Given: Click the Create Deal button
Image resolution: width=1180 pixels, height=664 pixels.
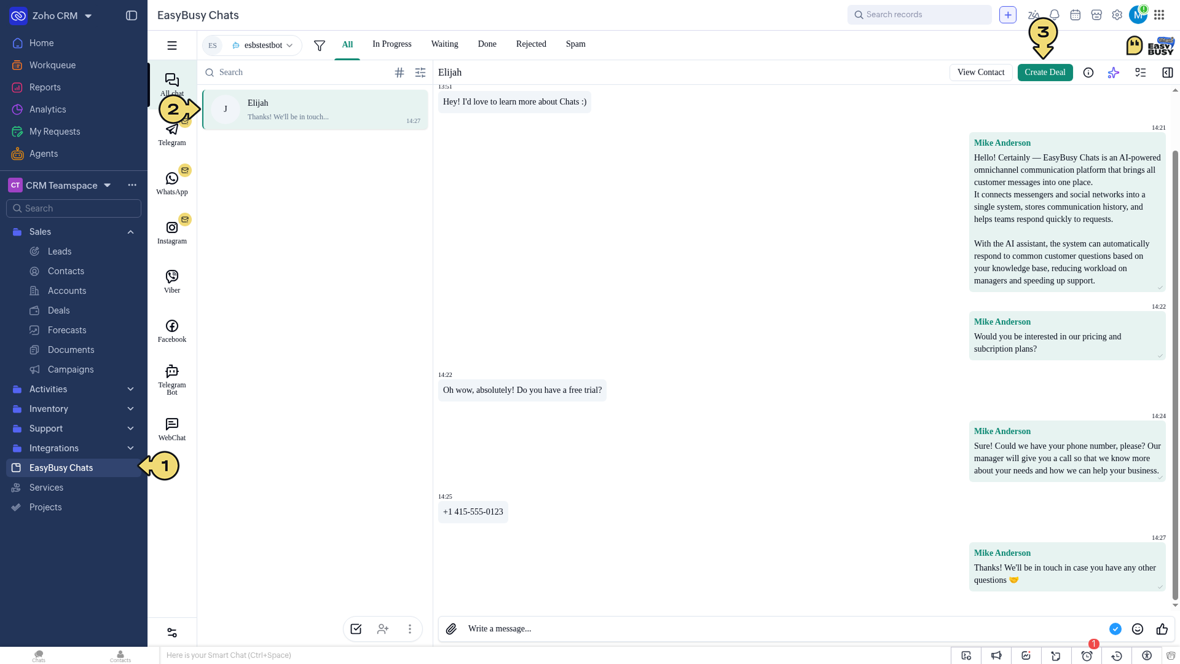Looking at the screenshot, I should [1045, 73].
